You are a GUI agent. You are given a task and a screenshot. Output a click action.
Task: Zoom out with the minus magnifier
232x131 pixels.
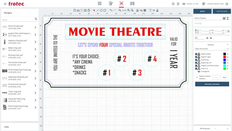tap(120, 10)
